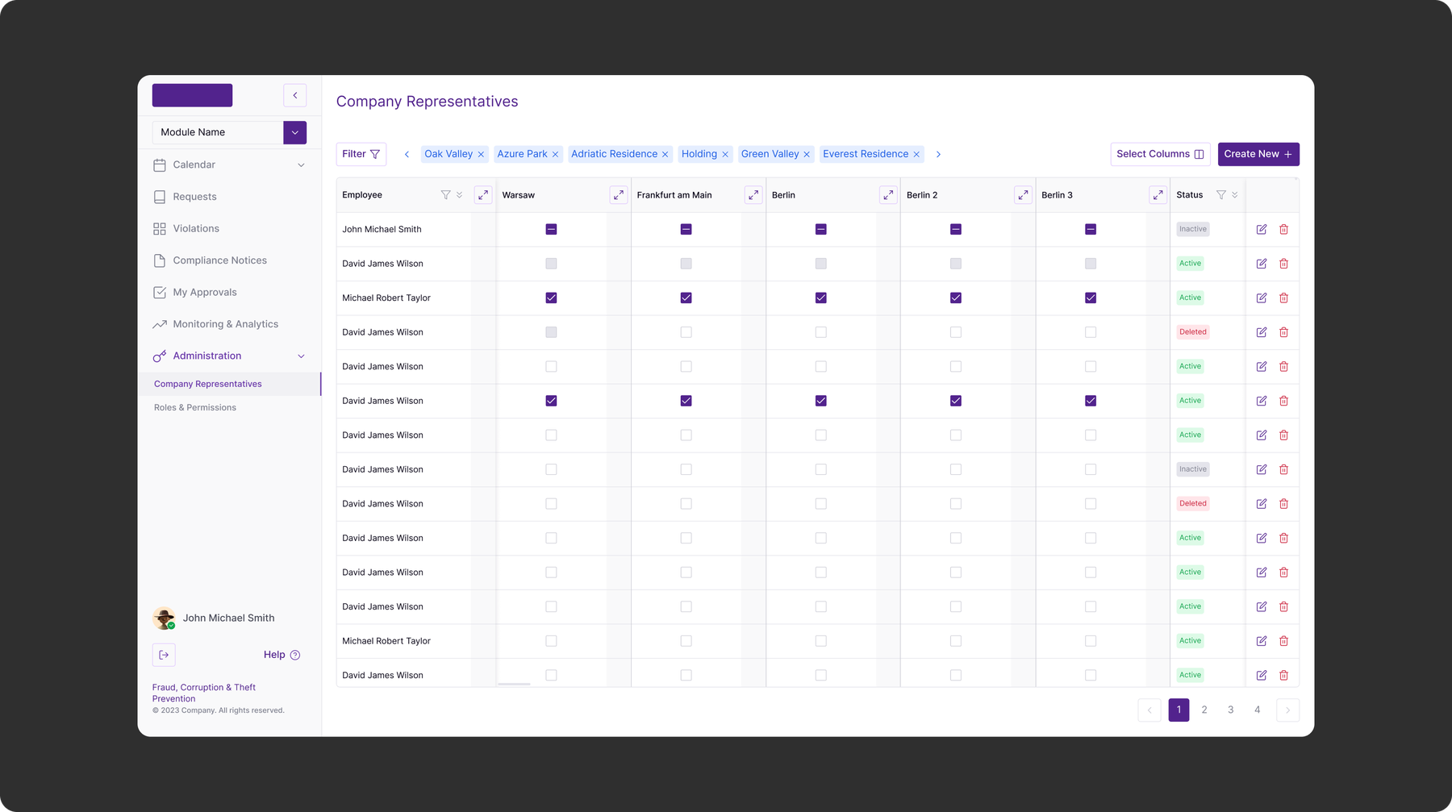
Task: Click Create New button
Action: pyautogui.click(x=1258, y=154)
